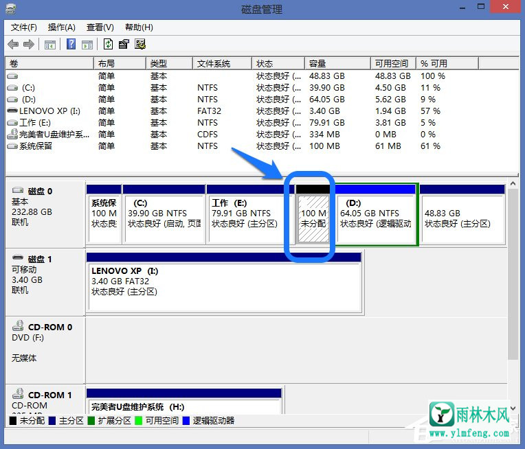Sort by the 布局 column header

120,64
